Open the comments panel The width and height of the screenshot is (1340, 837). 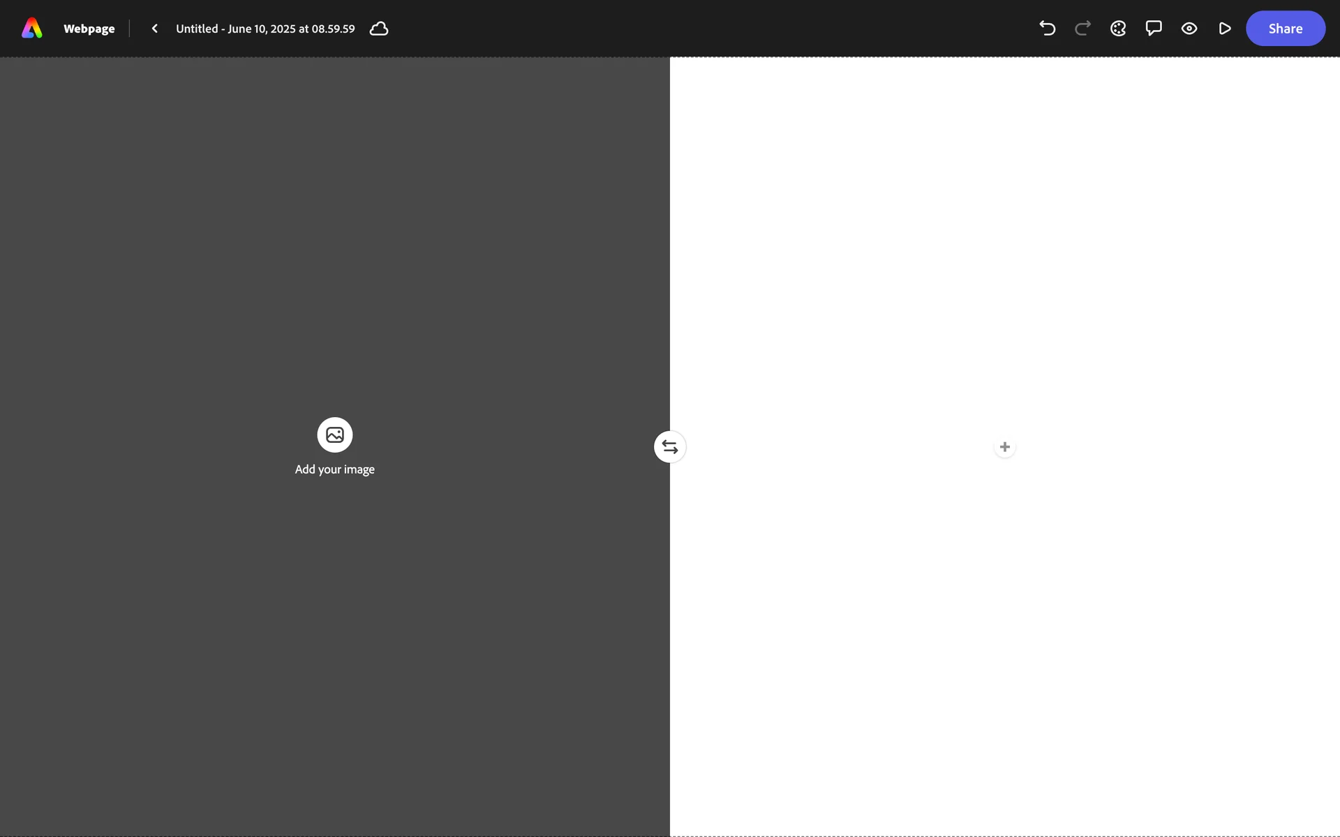(x=1154, y=29)
